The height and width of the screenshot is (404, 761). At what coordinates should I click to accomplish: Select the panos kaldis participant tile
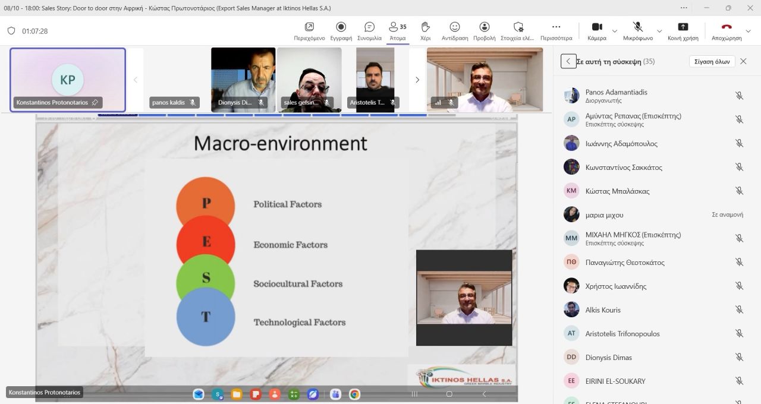[x=175, y=80]
